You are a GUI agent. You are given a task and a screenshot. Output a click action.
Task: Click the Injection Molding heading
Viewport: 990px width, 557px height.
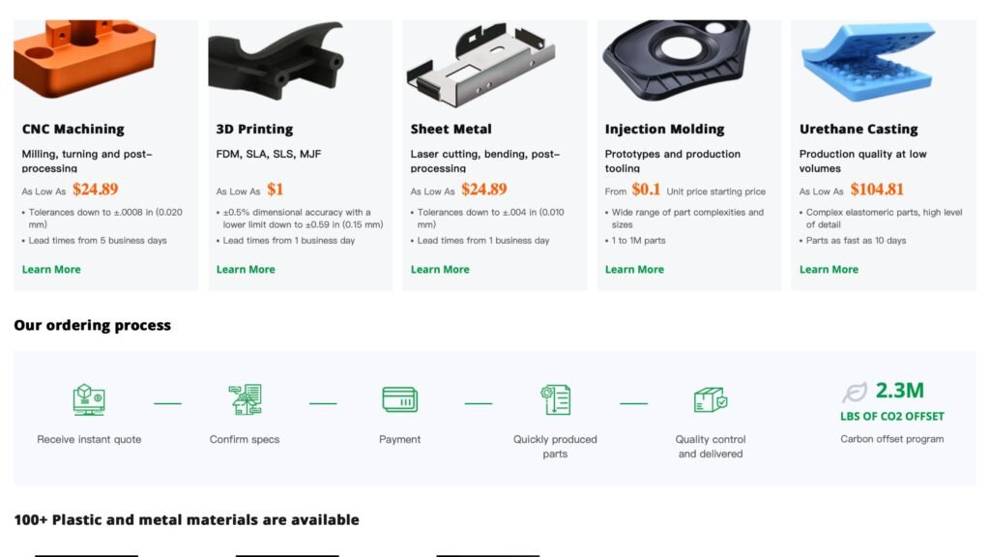[665, 129]
